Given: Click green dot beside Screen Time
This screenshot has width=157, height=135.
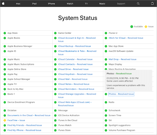Looking at the screenshot, I should pos(106,115).
